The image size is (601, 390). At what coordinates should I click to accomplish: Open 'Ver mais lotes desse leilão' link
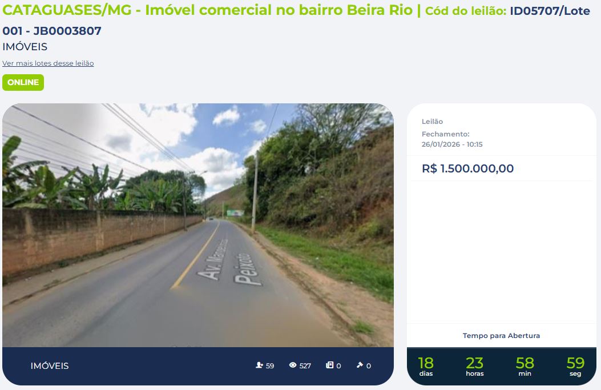point(48,63)
